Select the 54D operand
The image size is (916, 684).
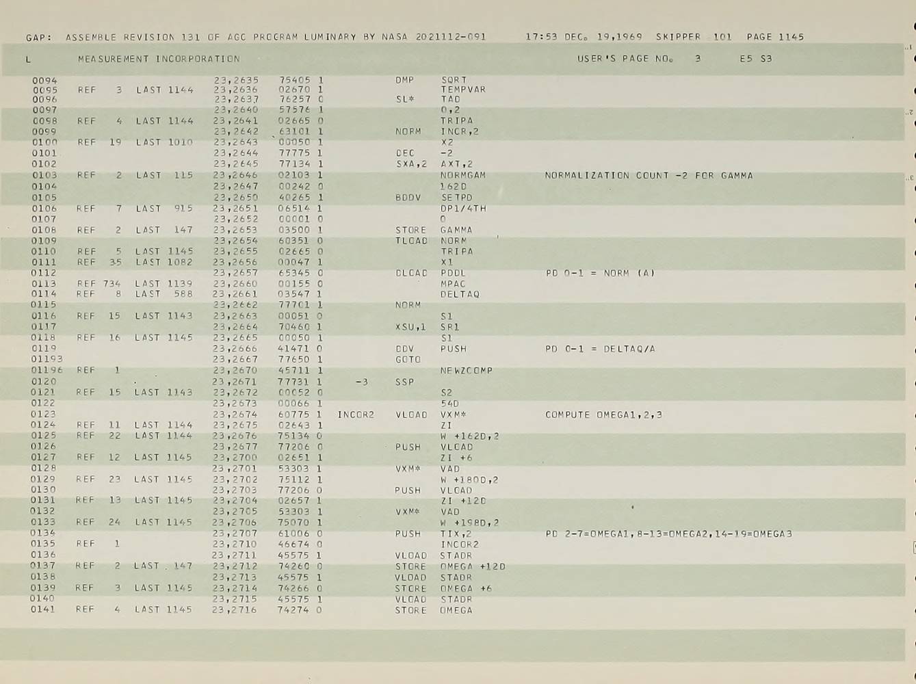tap(450, 404)
